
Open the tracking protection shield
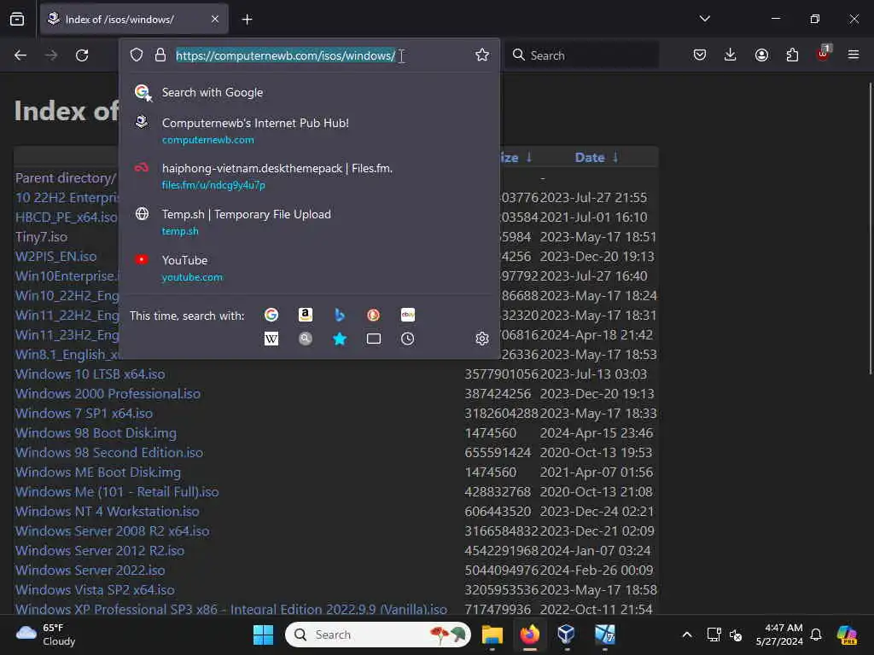(137, 55)
